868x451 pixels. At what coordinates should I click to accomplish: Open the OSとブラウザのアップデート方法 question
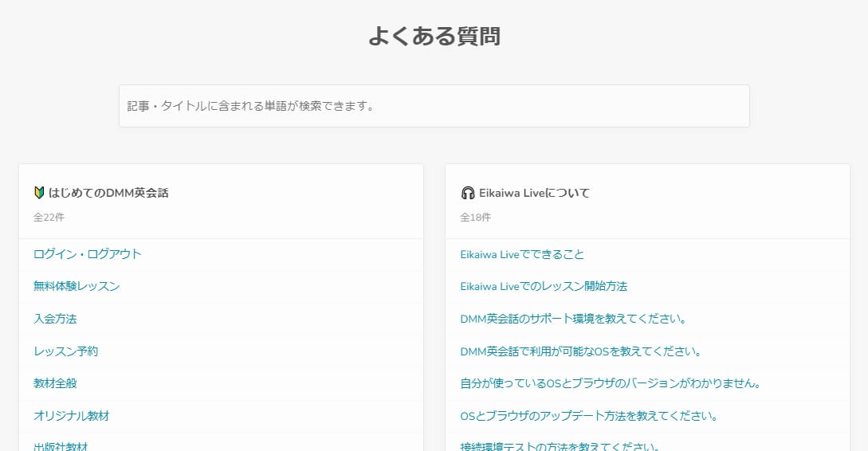pos(589,416)
